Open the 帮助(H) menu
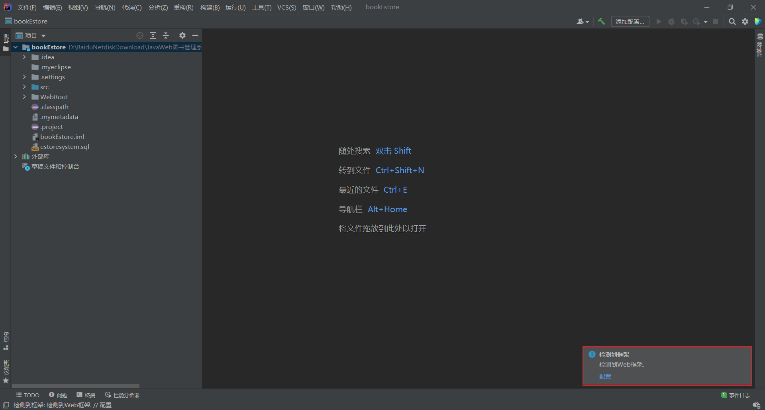This screenshot has height=410, width=765. [341, 8]
